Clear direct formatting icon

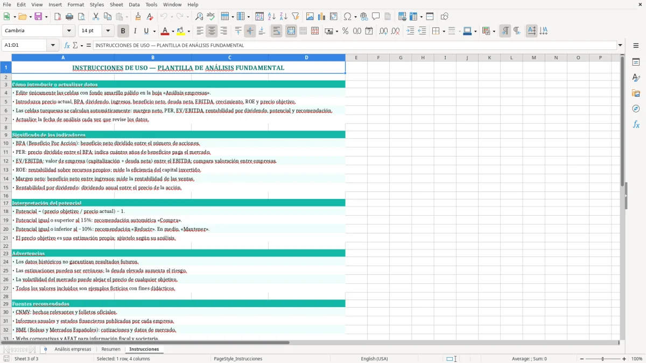(x=150, y=17)
